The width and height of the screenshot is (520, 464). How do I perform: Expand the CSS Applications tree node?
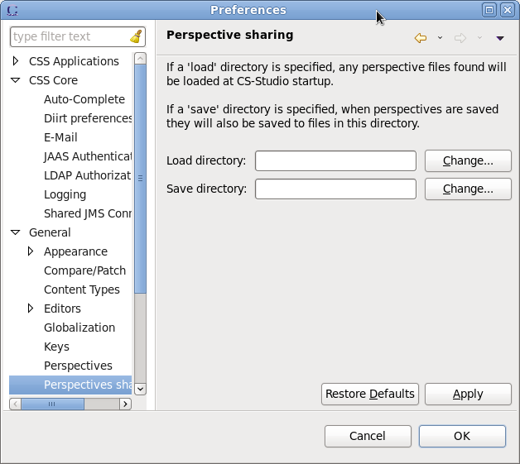[x=16, y=61]
